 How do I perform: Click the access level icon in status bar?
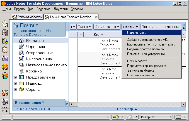(x=130, y=117)
